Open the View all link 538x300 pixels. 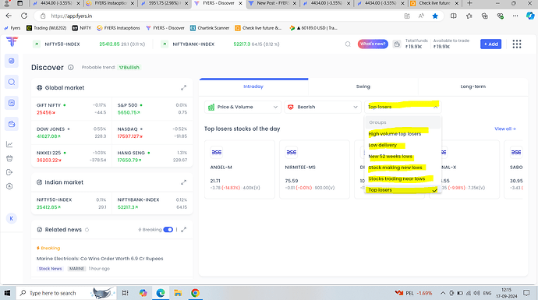(x=504, y=129)
